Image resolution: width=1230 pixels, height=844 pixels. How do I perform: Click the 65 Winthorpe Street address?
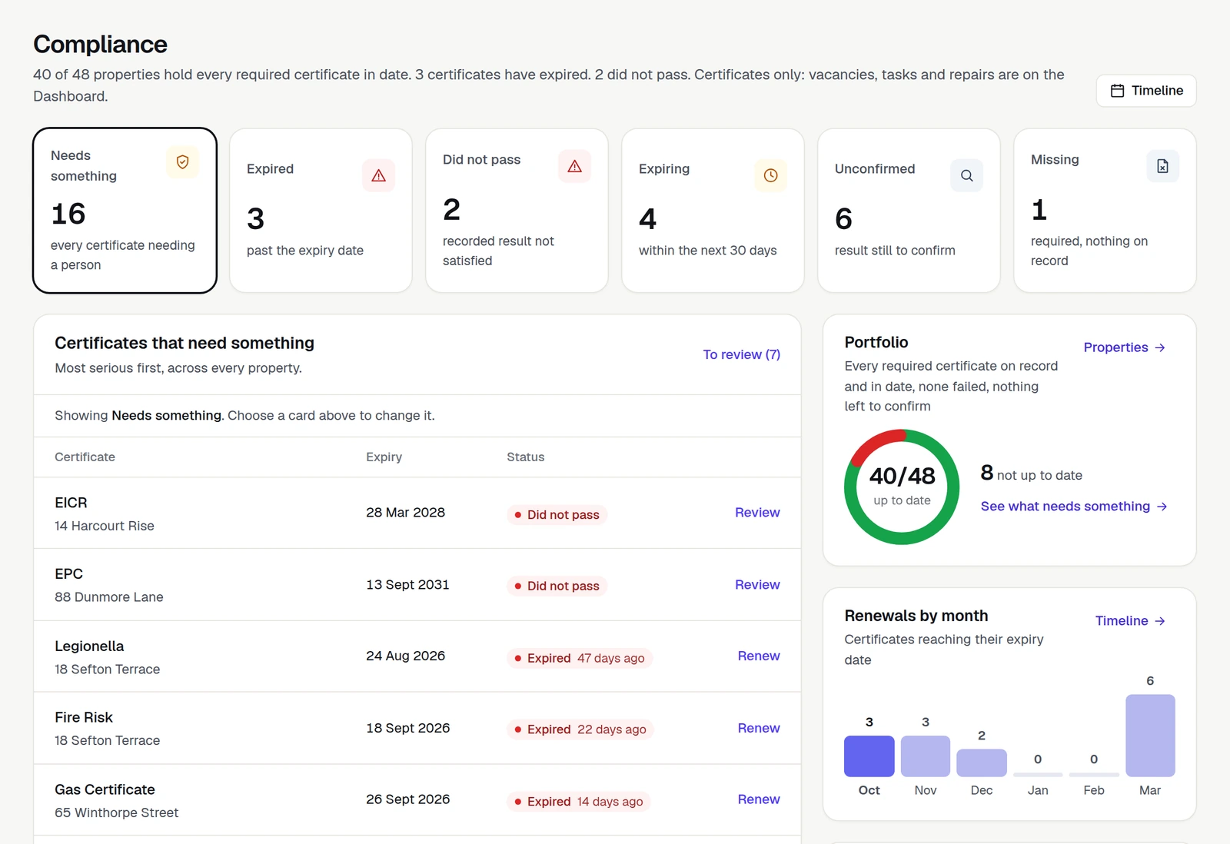click(x=116, y=812)
